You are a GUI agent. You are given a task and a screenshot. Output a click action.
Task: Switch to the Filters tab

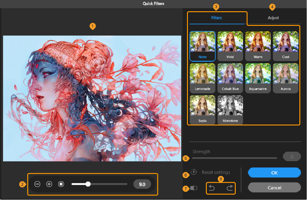pyautogui.click(x=217, y=18)
